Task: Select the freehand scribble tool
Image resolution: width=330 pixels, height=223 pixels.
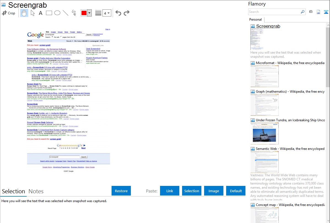Action: point(74,13)
